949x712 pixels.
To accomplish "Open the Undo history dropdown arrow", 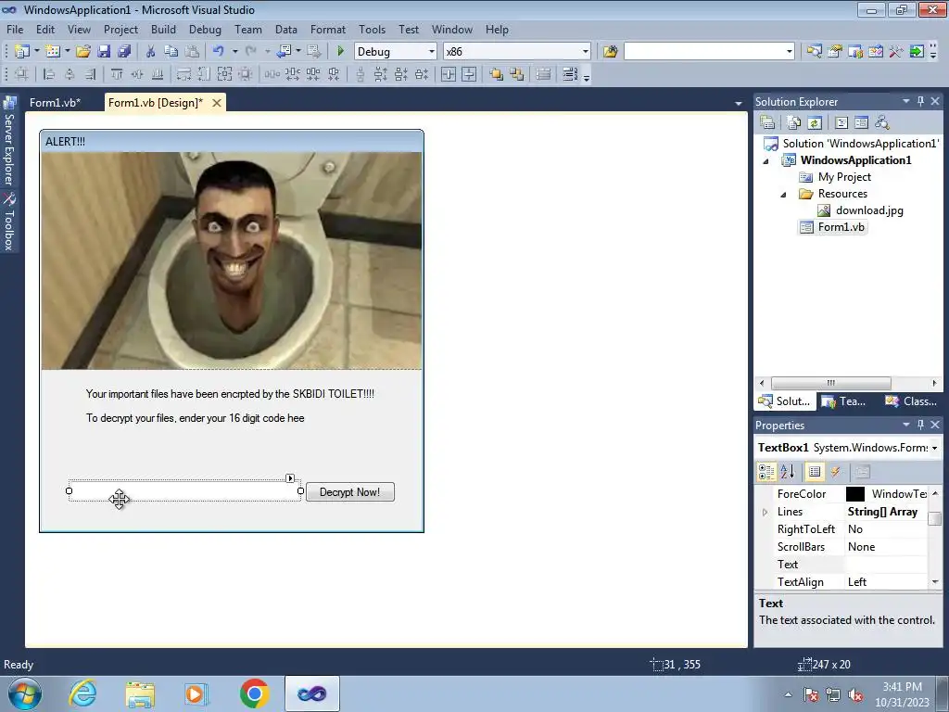I will 234,52.
